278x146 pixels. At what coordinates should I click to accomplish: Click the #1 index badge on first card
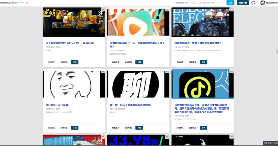click(x=103, y=9)
